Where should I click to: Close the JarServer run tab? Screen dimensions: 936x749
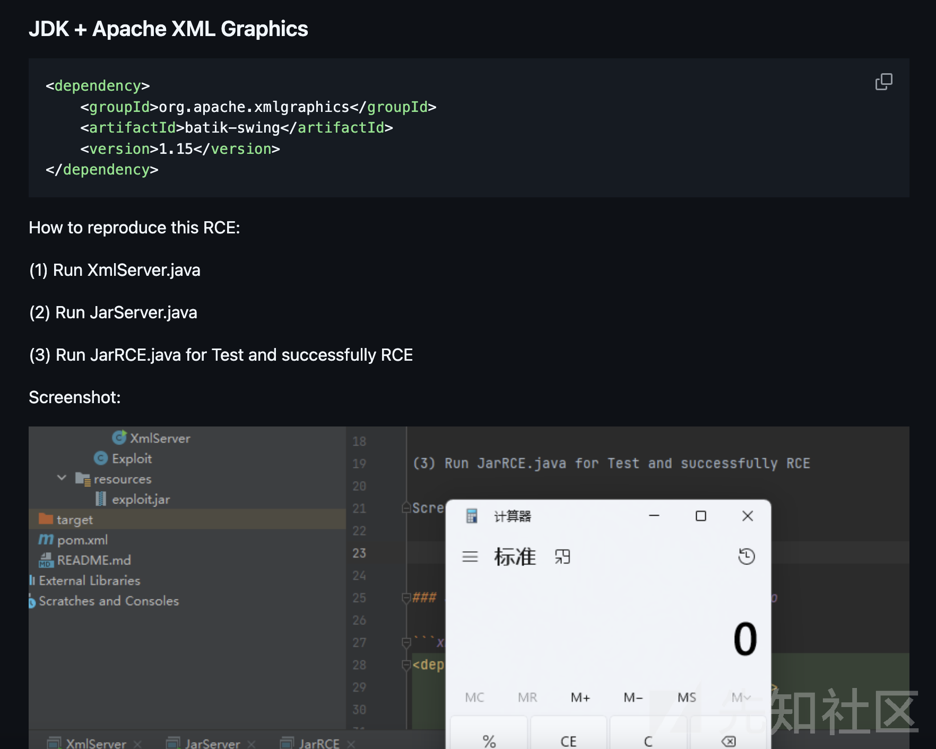tap(252, 744)
